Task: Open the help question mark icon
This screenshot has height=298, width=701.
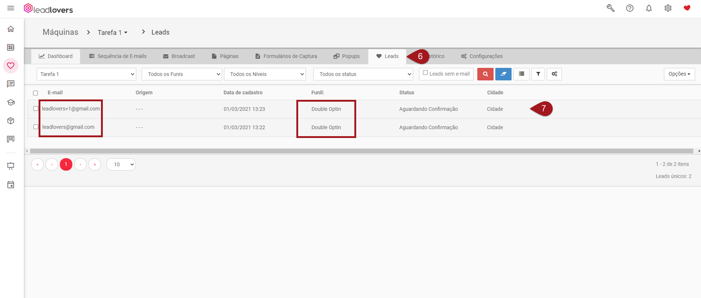Action: point(630,8)
